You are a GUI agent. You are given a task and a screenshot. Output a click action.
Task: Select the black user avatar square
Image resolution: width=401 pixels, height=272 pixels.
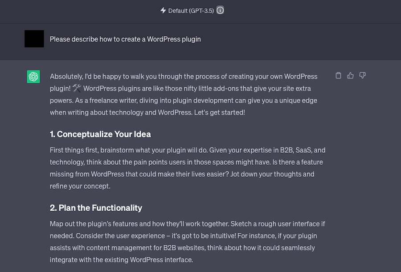tap(34, 39)
